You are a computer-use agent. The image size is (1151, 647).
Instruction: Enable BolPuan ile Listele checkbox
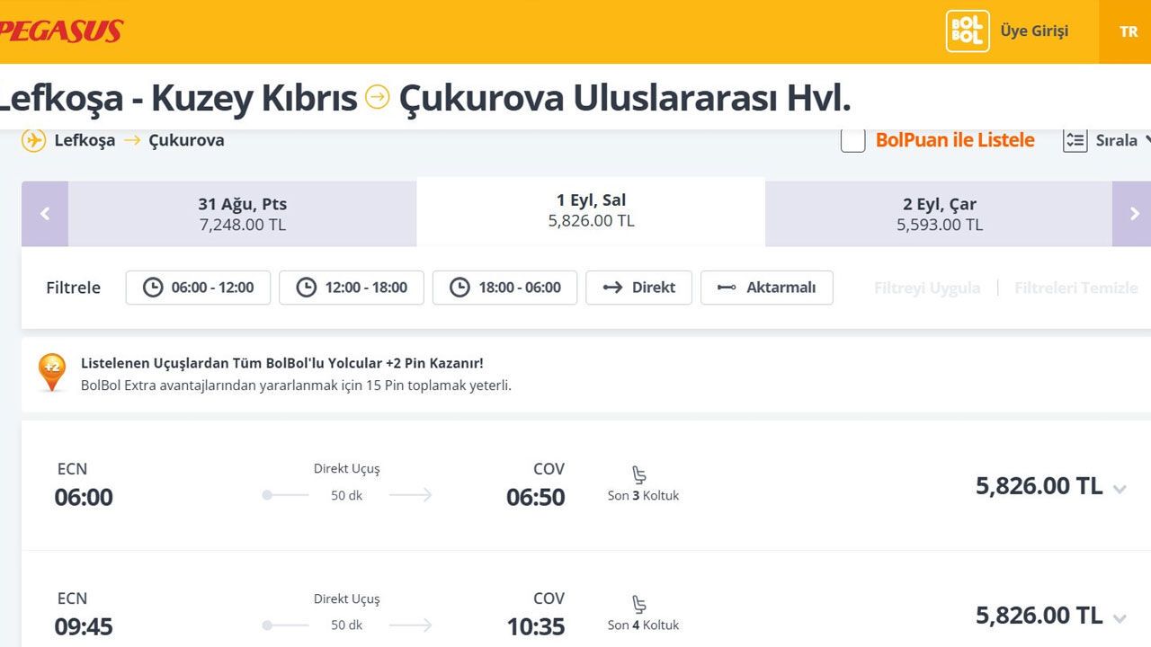(853, 140)
